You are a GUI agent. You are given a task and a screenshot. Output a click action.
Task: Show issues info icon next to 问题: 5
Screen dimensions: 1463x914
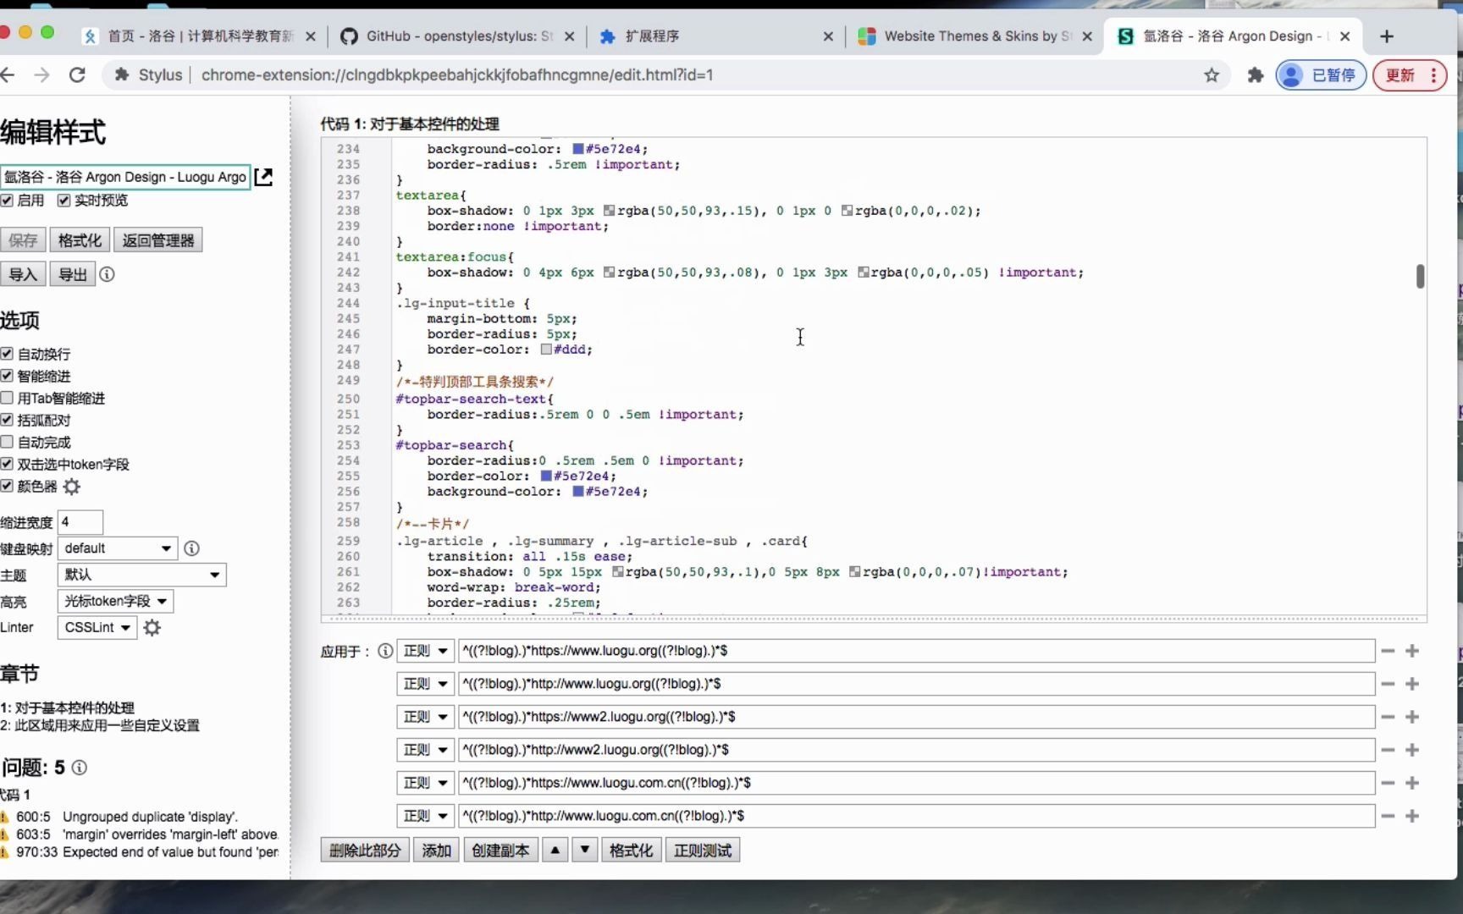click(79, 768)
